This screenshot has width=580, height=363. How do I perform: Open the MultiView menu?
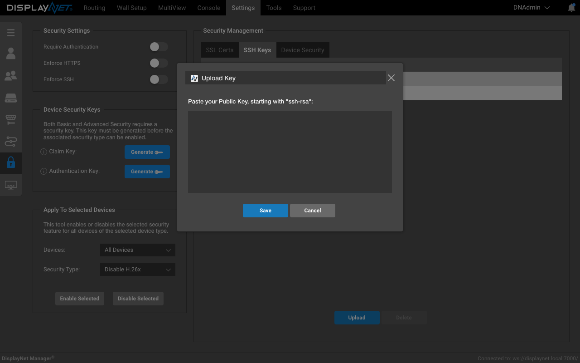(x=172, y=8)
